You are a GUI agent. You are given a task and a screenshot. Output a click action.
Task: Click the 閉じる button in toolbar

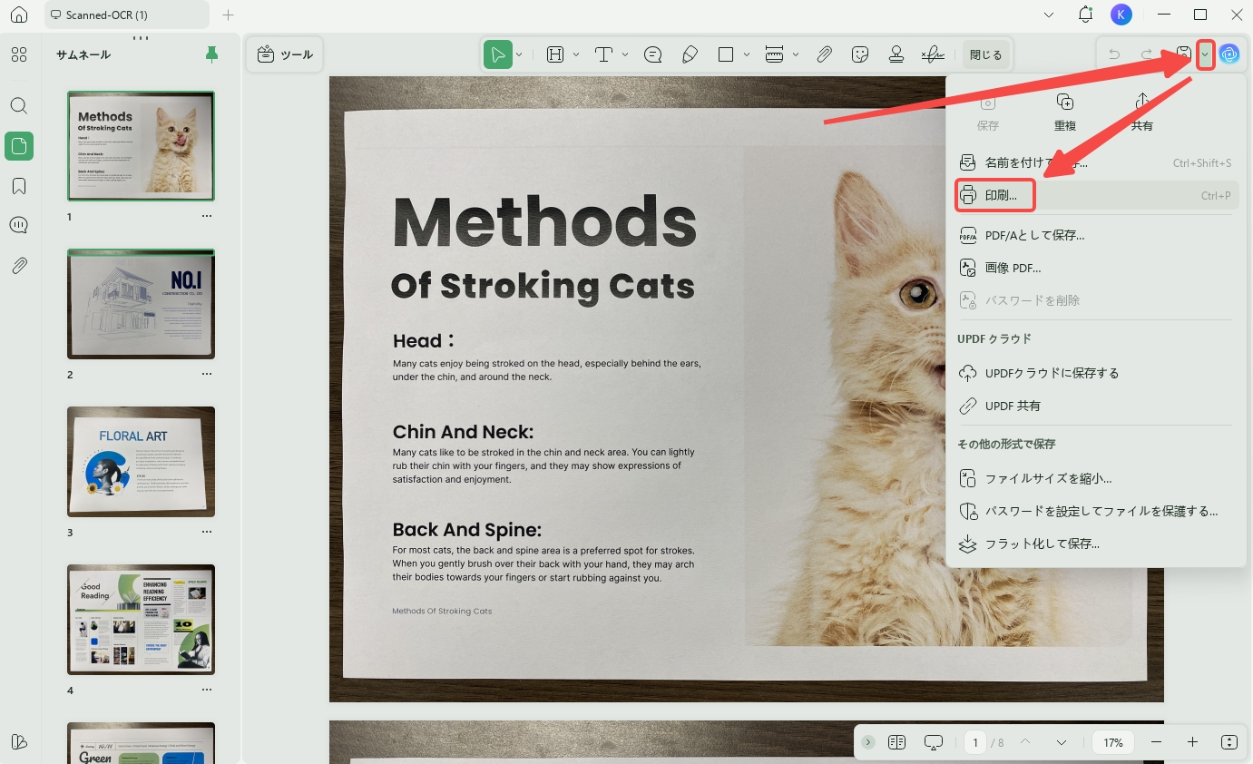pyautogui.click(x=985, y=54)
